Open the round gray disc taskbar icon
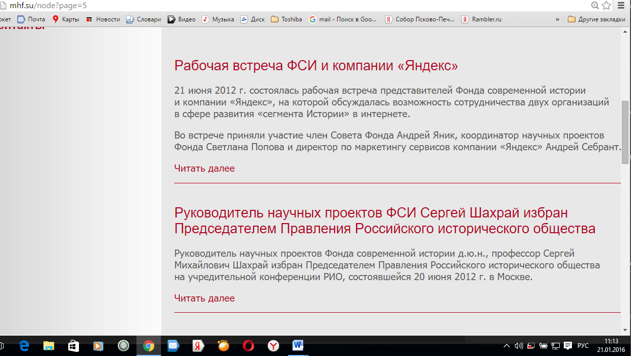Screen dimensions: 631x356 (x=123, y=346)
